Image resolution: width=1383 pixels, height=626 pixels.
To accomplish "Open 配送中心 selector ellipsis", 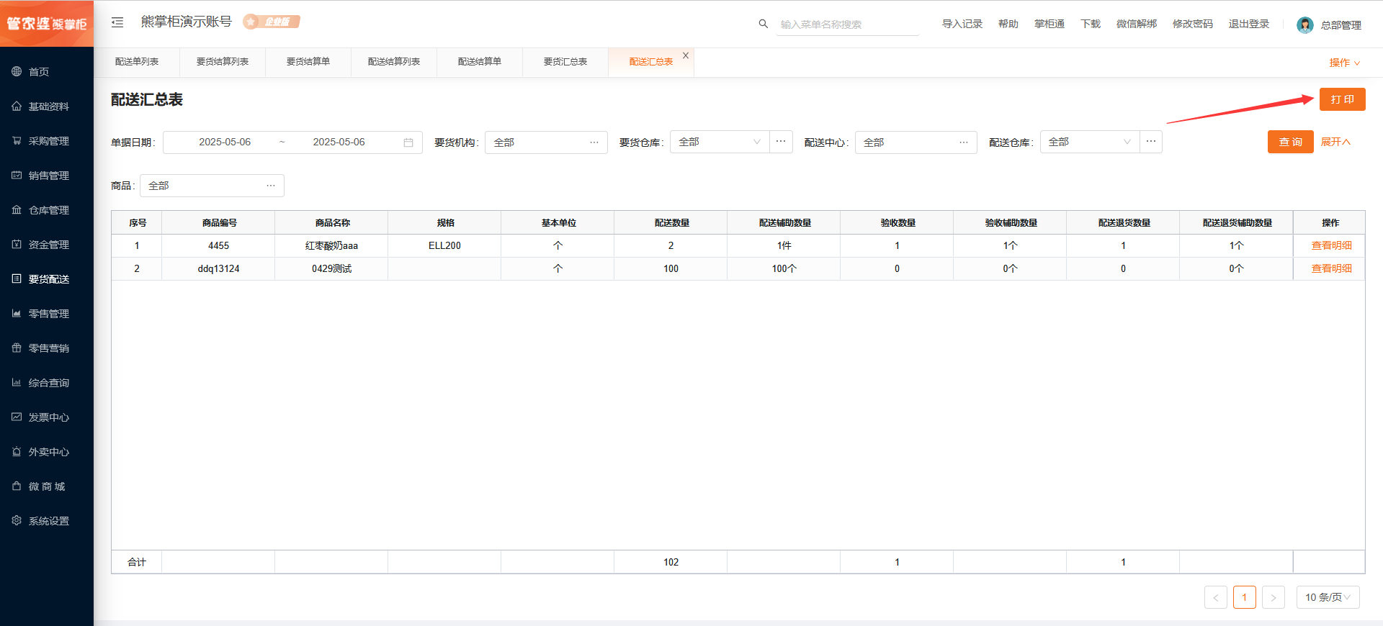I will tap(964, 142).
